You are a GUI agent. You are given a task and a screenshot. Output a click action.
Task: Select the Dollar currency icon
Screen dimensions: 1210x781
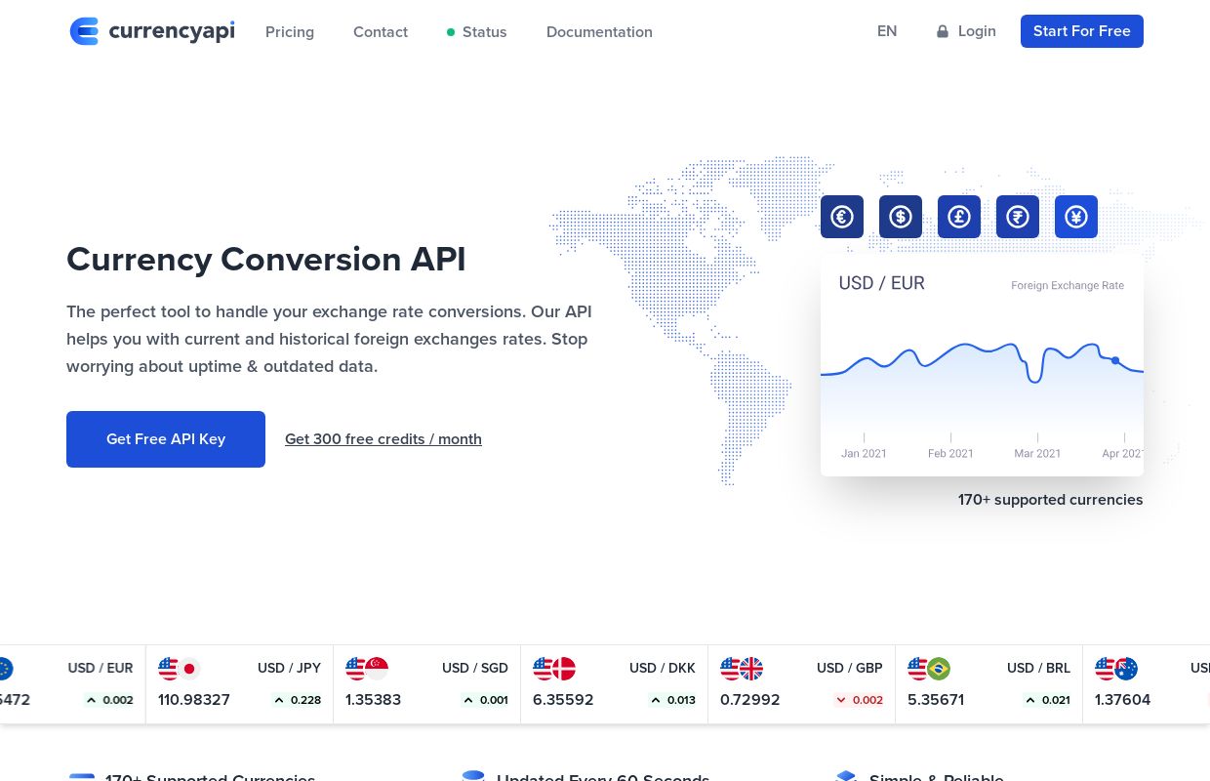tap(901, 217)
